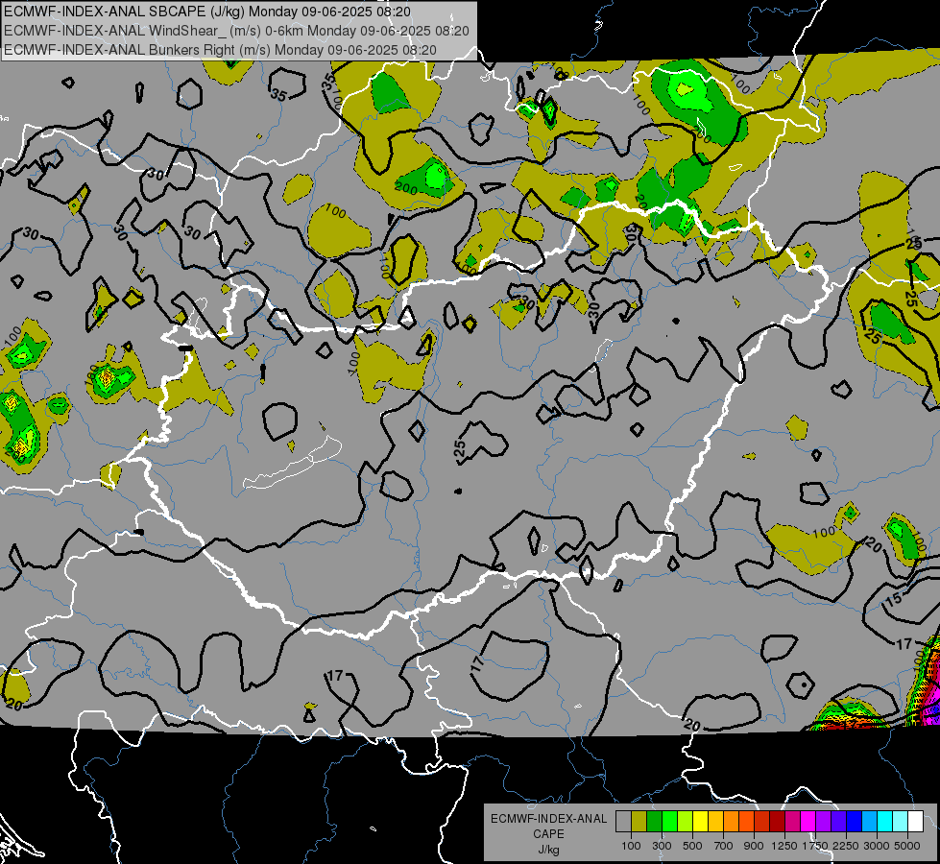
Task: Click the 2250 legend scale label
Action: tap(846, 846)
